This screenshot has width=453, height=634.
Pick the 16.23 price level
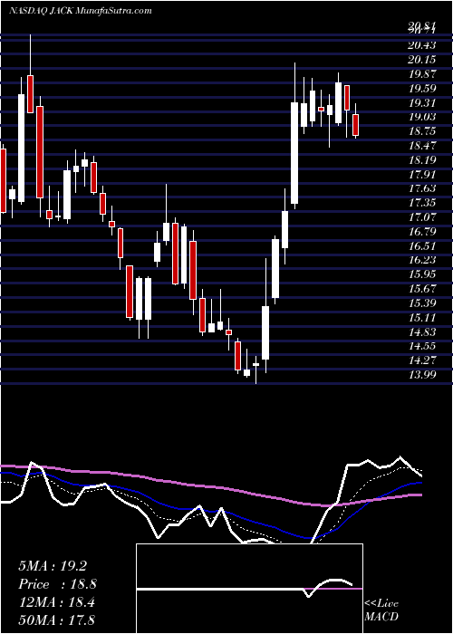421,261
